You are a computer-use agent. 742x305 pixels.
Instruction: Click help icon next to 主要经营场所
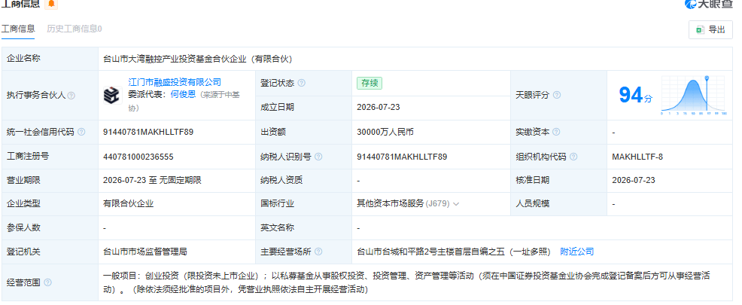(318, 252)
